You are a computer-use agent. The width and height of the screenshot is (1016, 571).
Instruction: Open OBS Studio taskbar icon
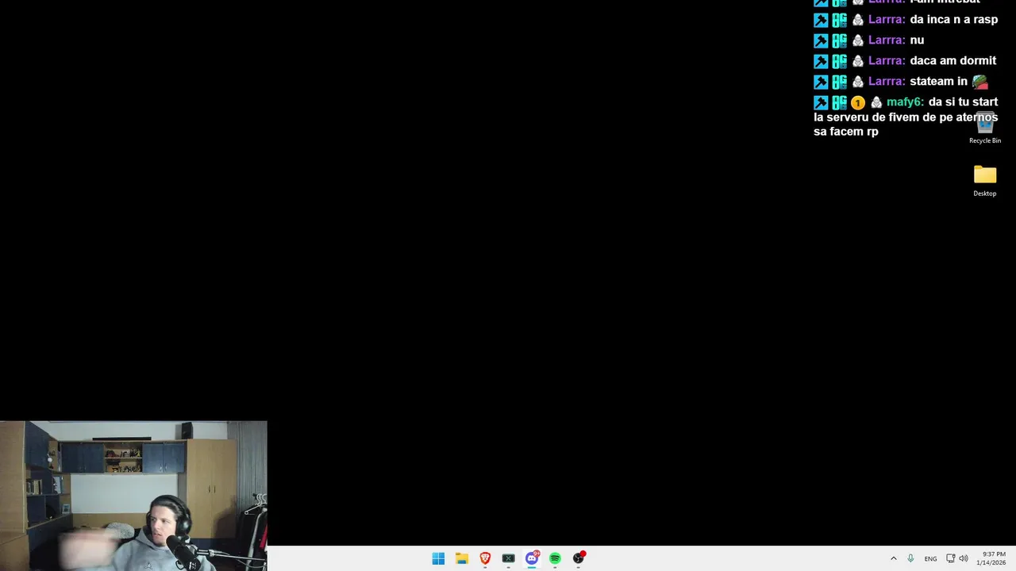click(x=579, y=558)
